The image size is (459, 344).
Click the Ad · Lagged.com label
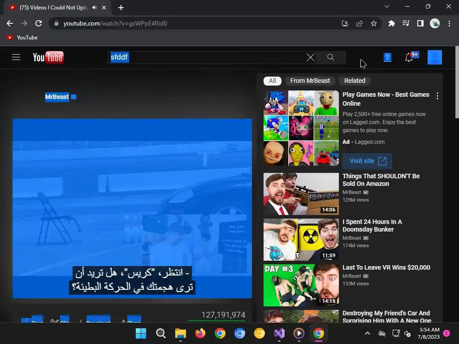click(x=364, y=142)
